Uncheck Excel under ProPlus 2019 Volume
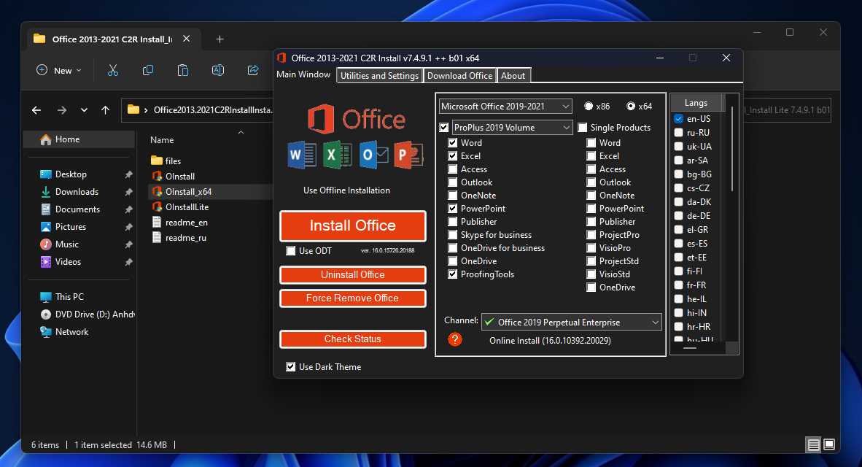This screenshot has width=862, height=467. pyautogui.click(x=452, y=155)
